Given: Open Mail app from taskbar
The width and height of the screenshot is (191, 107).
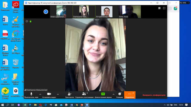Looking at the screenshot, I should (x=61, y=105).
